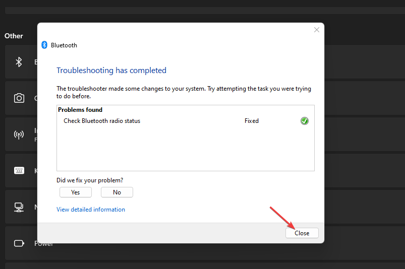Click the green Fixed checkmark icon
This screenshot has width=405, height=269.
(304, 121)
